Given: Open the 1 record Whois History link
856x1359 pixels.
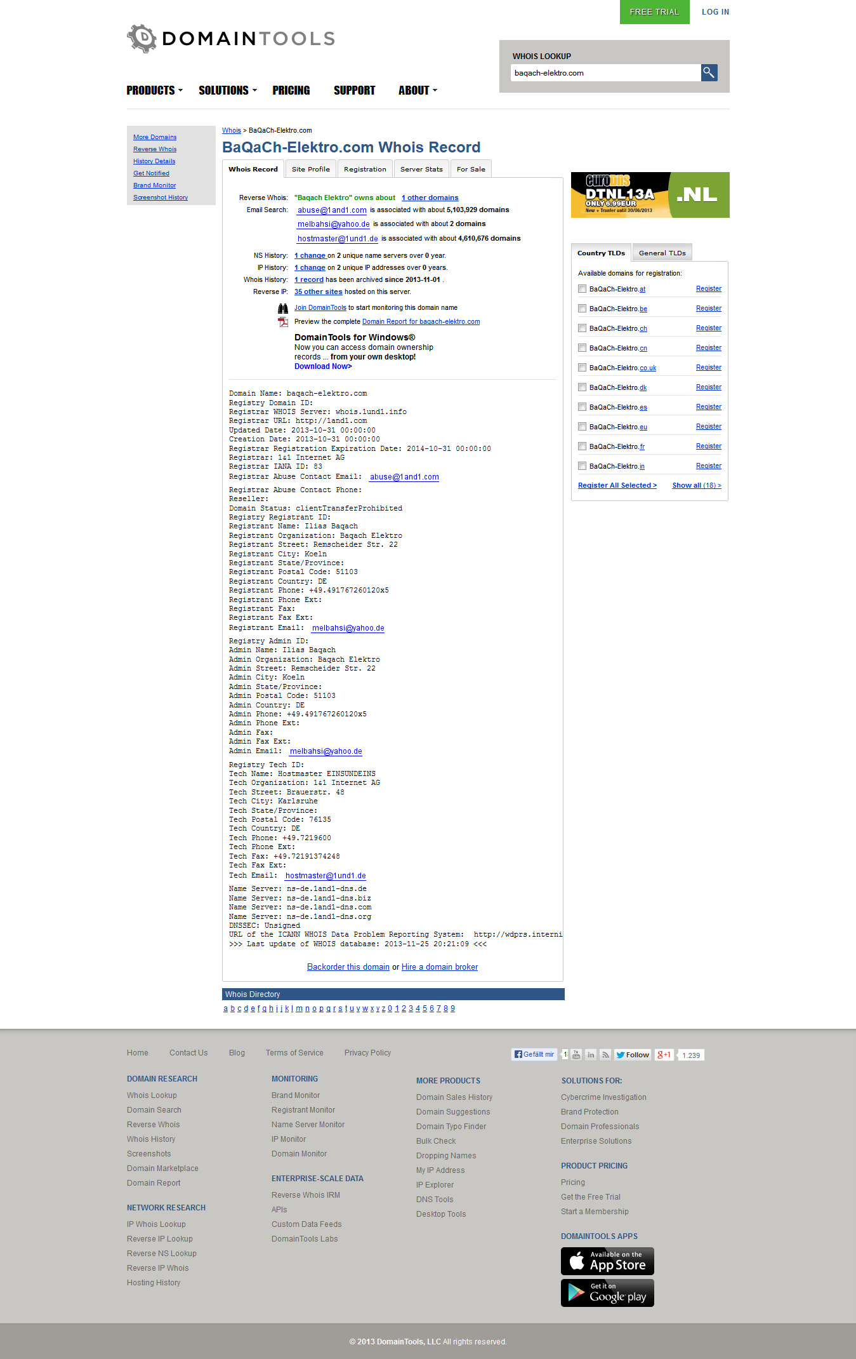Looking at the screenshot, I should point(309,280).
